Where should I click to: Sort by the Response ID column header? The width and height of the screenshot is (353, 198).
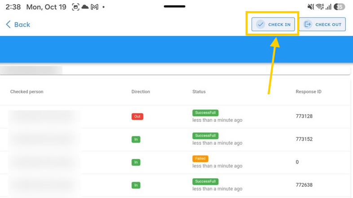point(309,92)
